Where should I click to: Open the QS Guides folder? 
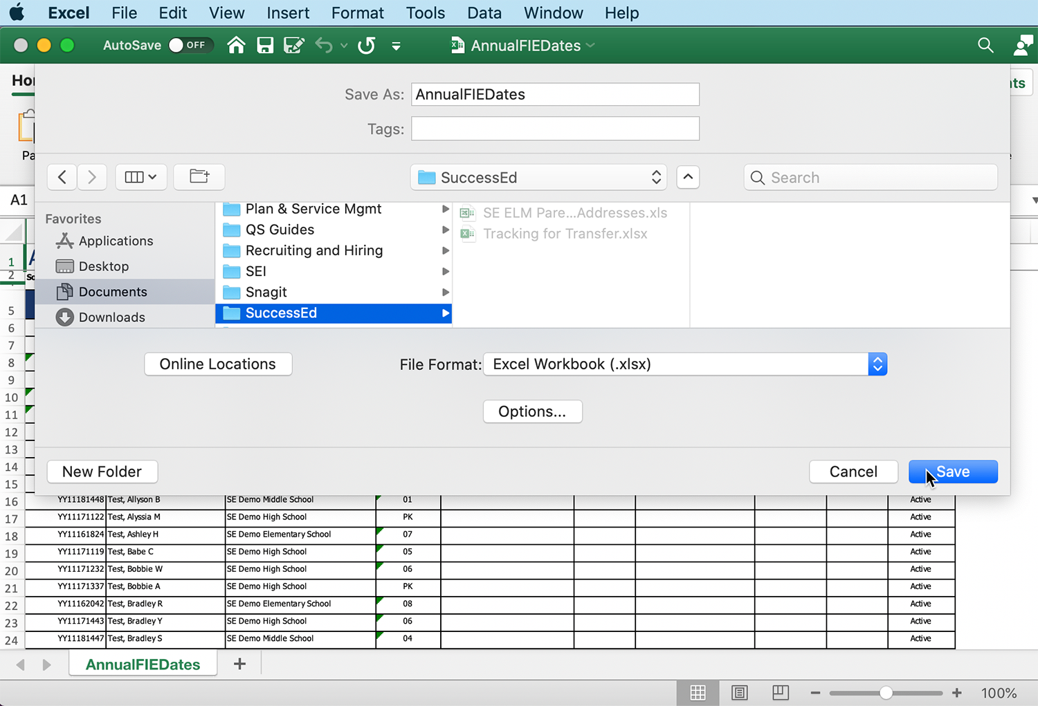coord(334,230)
